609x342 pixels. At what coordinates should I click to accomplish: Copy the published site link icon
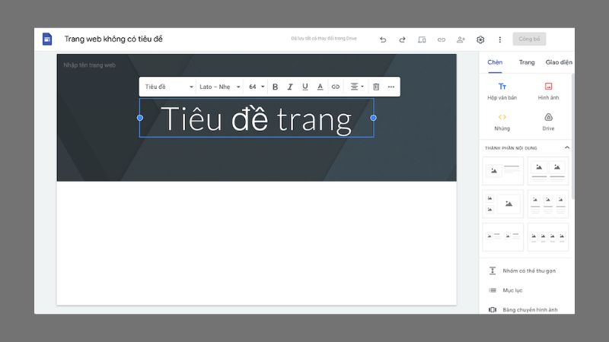(x=442, y=40)
